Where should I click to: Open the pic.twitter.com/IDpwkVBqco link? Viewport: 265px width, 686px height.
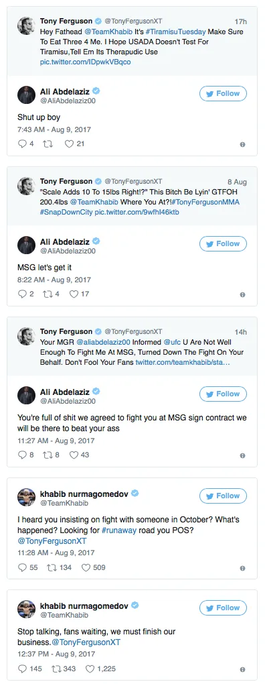(x=85, y=62)
